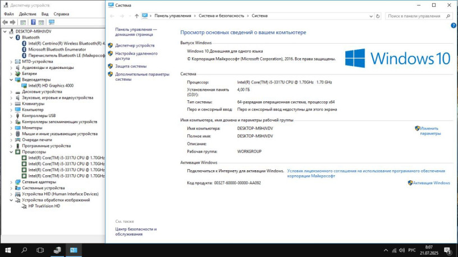Open the notification center icon

pos(447,250)
